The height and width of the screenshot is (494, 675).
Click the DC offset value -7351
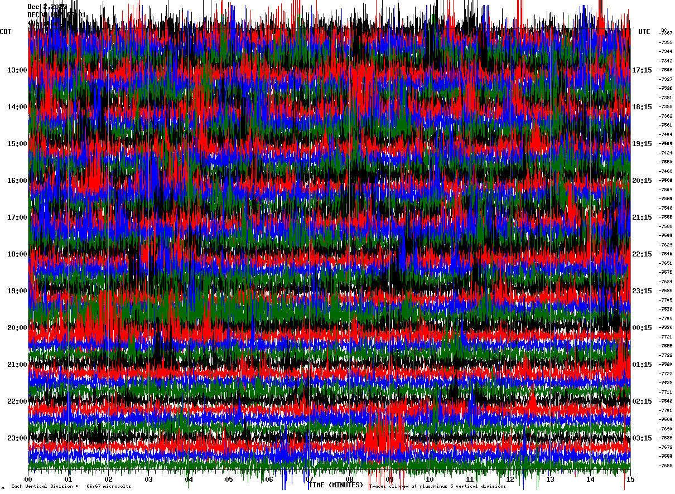666,98
